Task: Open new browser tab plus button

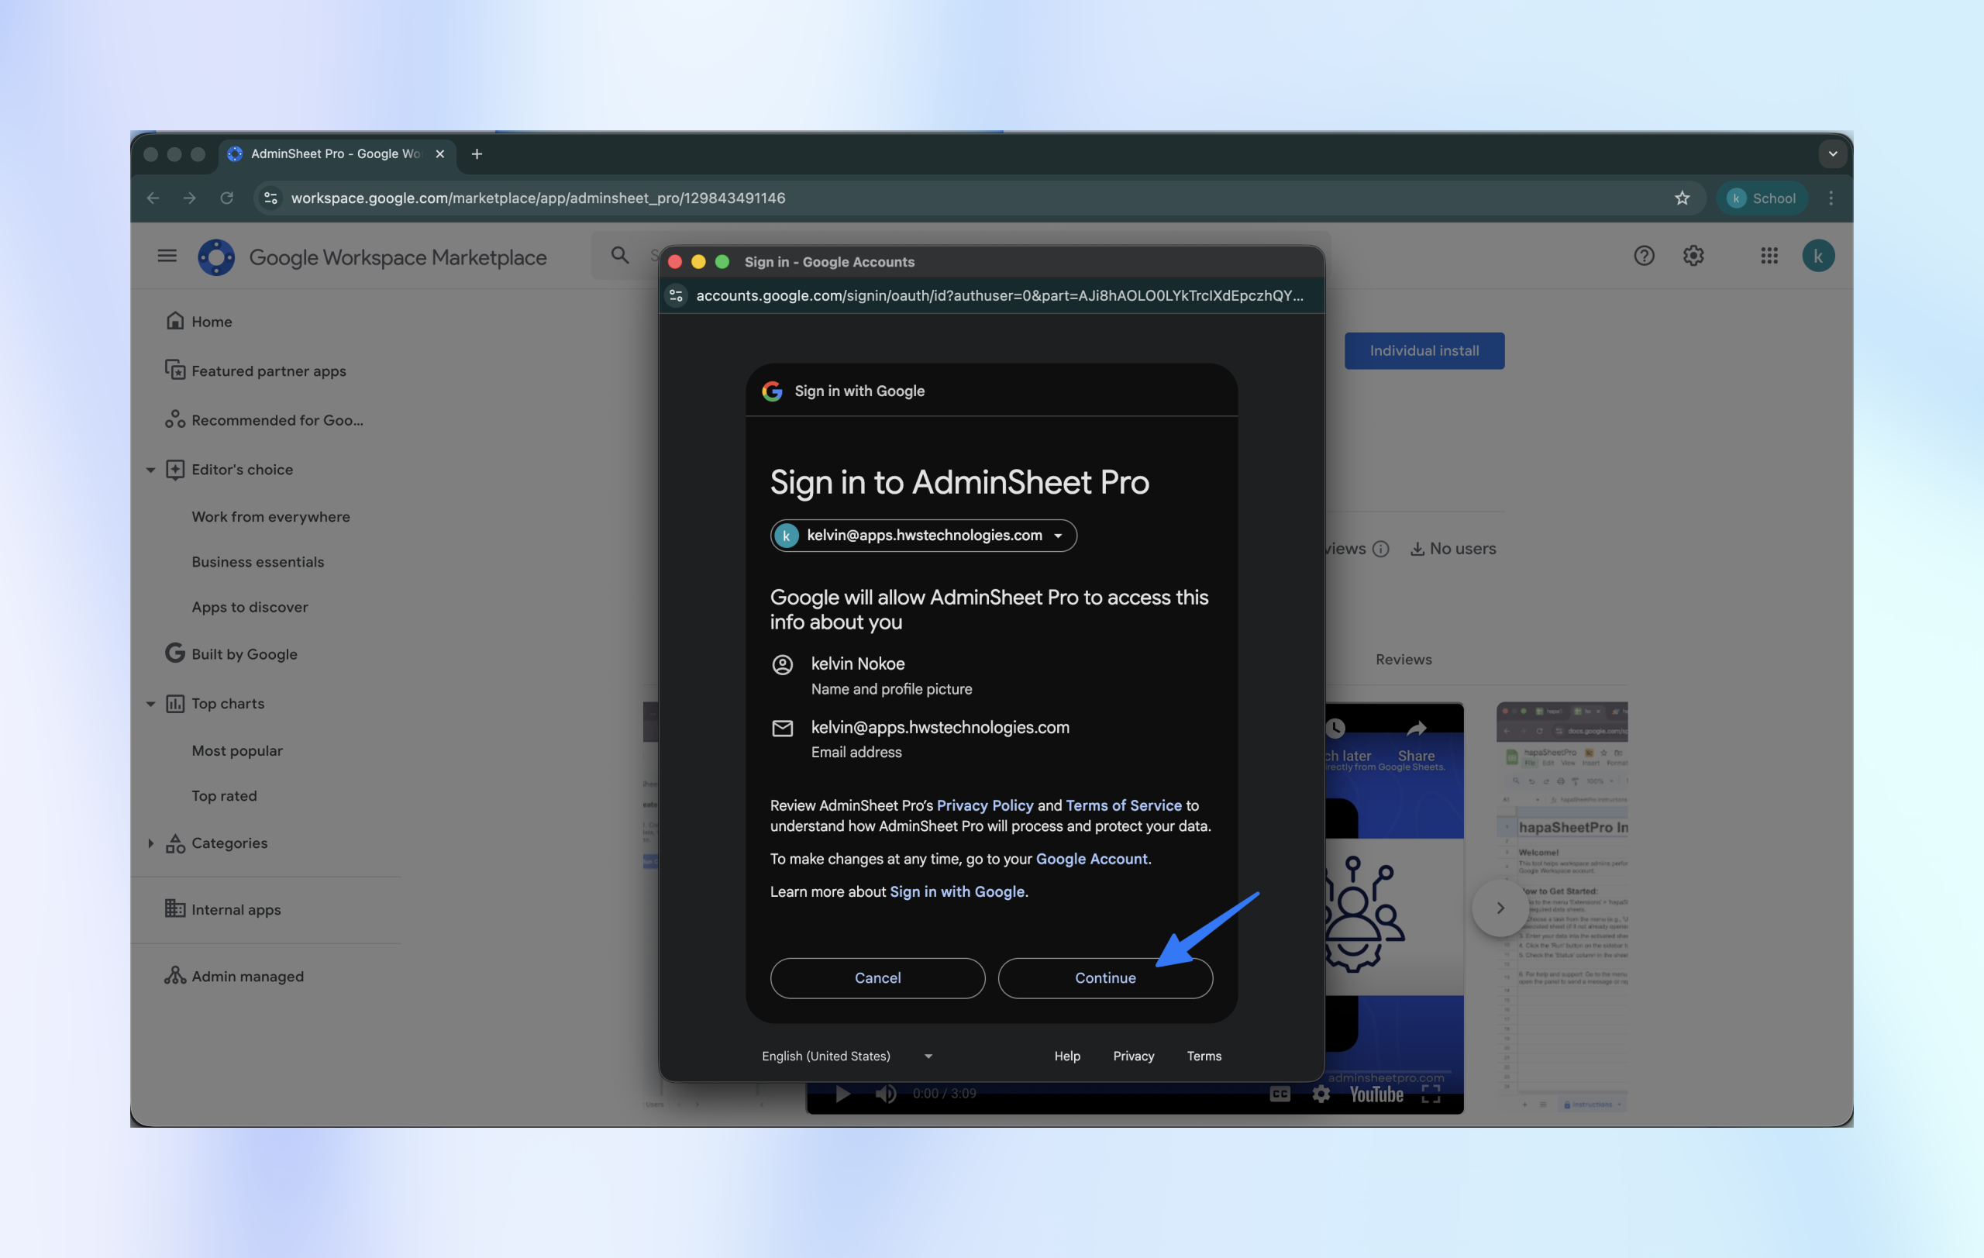Action: [x=477, y=154]
